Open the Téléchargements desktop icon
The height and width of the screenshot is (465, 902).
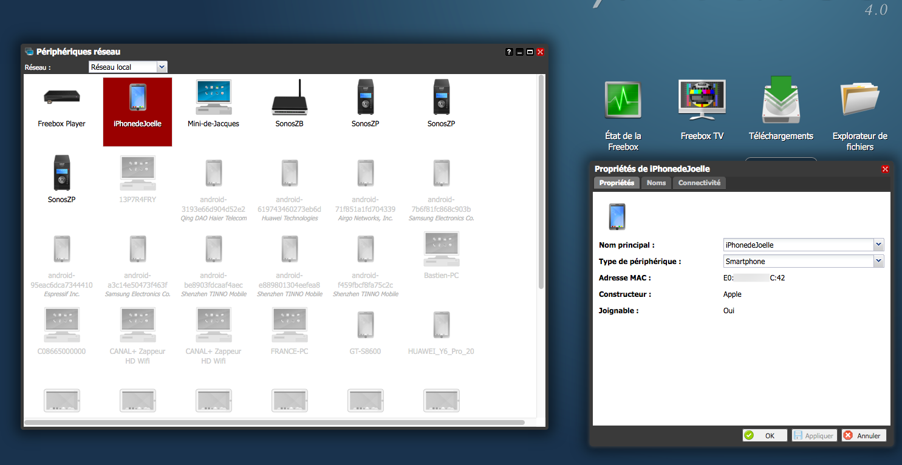coord(781,101)
